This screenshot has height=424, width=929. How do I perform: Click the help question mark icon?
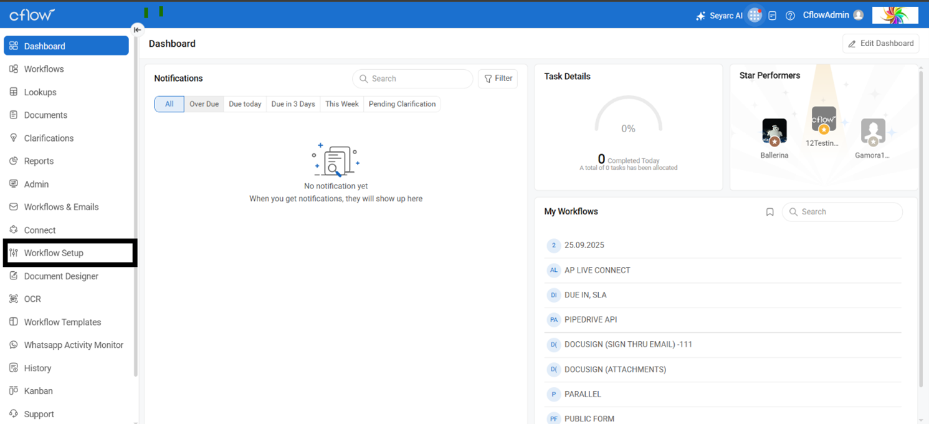pos(790,16)
